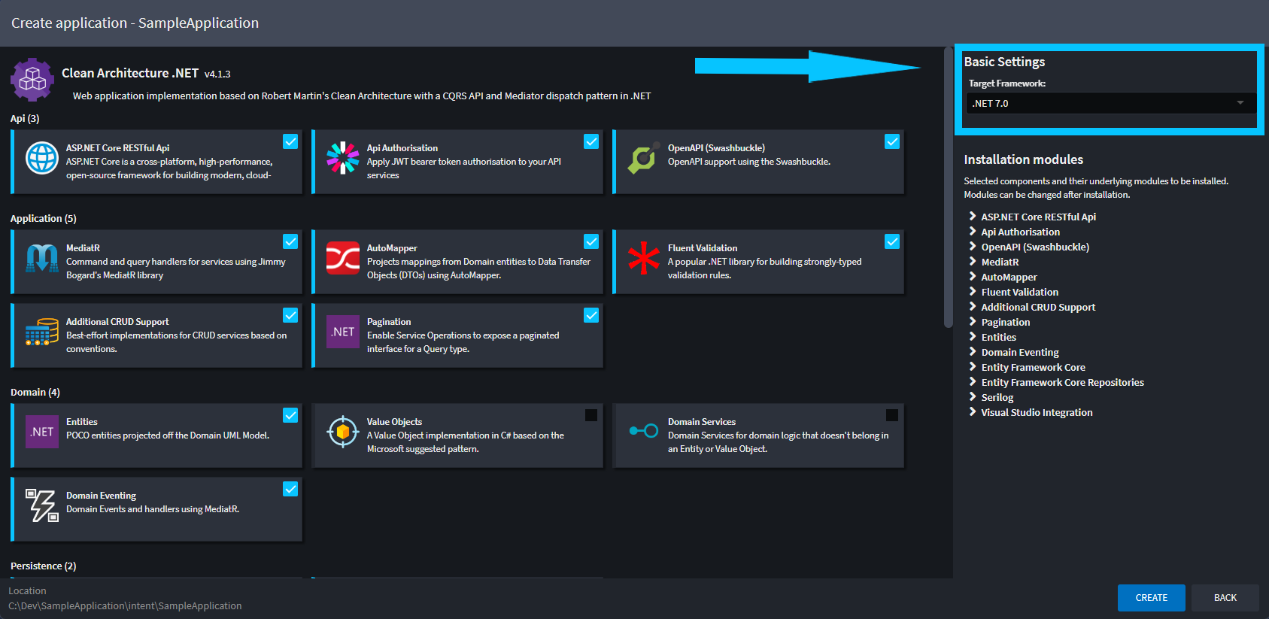Click the AutoMapper red icon
Viewport: 1269px width, 619px height.
pos(343,258)
